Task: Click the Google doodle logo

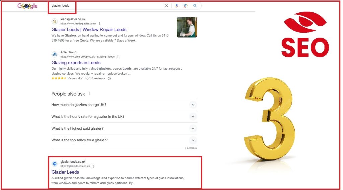Action: point(27,6)
